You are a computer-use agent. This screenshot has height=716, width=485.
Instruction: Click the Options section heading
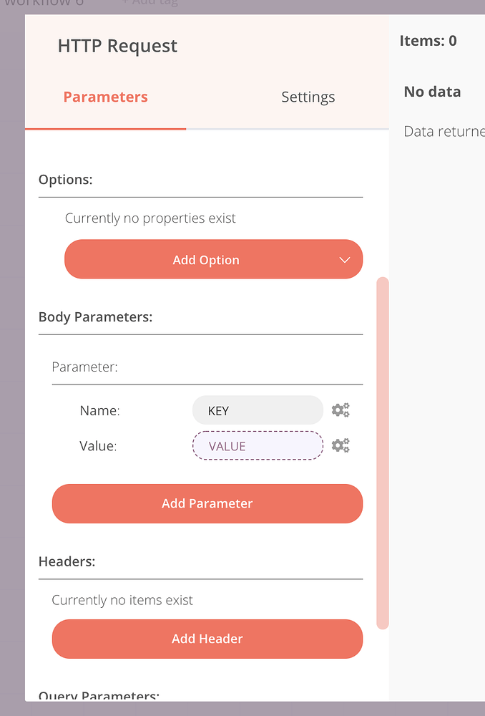click(66, 180)
